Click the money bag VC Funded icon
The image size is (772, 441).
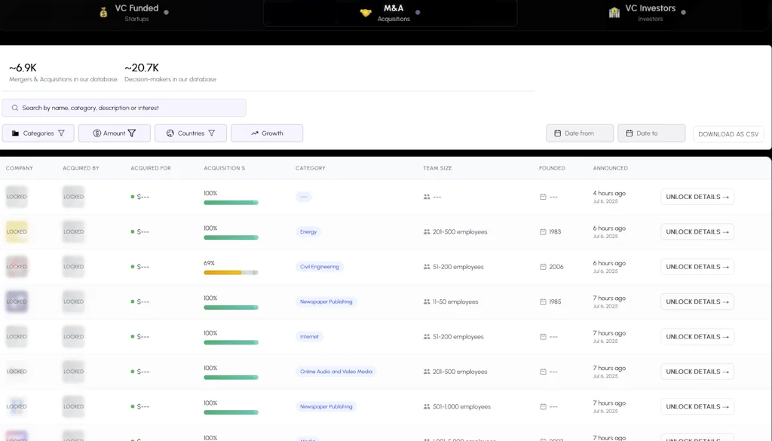pyautogui.click(x=103, y=12)
